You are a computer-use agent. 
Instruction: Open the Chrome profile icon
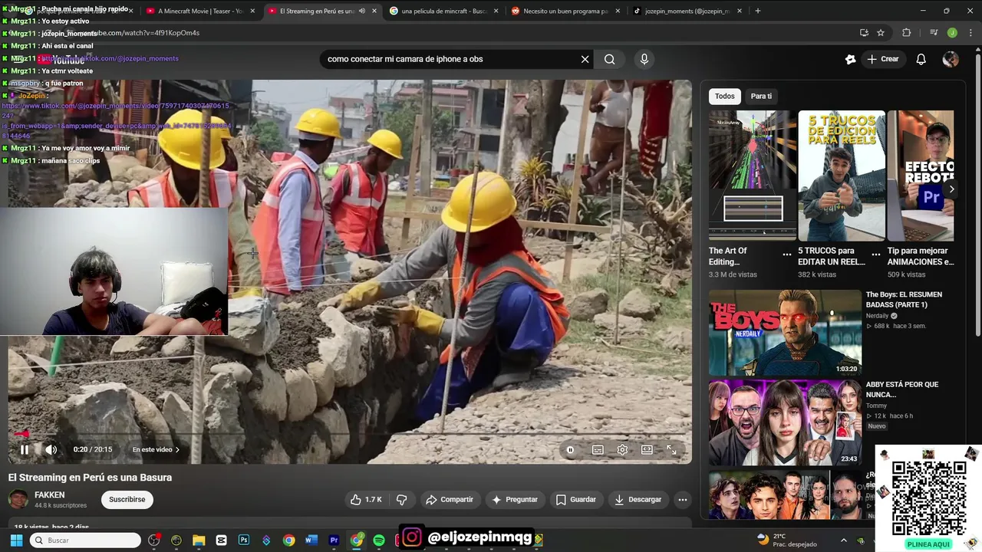[x=952, y=33]
